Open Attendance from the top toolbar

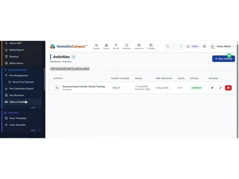(x=139, y=46)
